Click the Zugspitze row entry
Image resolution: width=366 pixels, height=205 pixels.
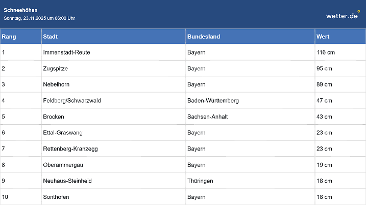56,68
